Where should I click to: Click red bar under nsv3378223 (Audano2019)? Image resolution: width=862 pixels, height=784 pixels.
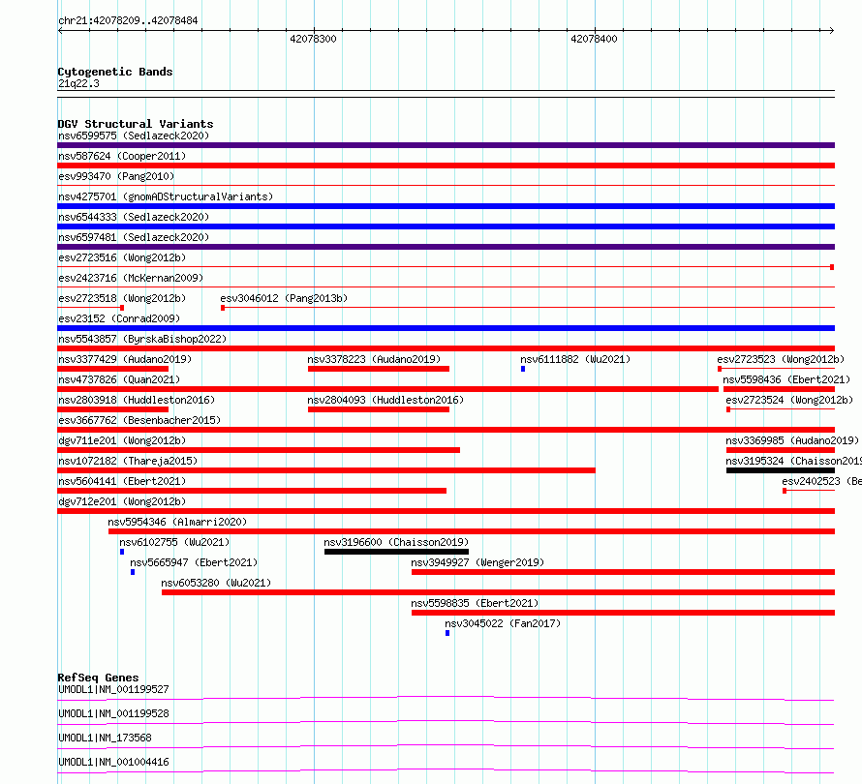tap(379, 369)
